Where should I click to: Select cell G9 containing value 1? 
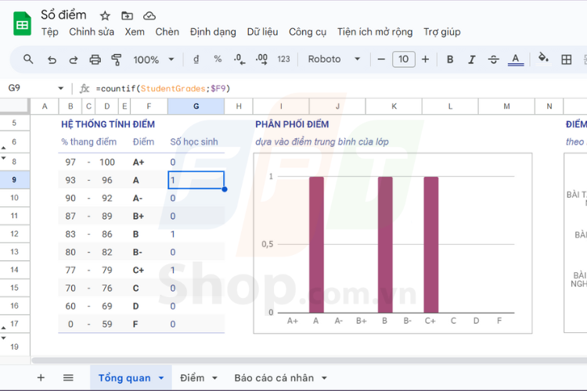[196, 180]
